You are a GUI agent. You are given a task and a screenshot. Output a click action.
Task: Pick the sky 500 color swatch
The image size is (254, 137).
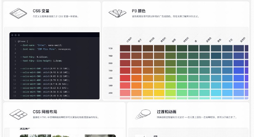pos(227,85)
